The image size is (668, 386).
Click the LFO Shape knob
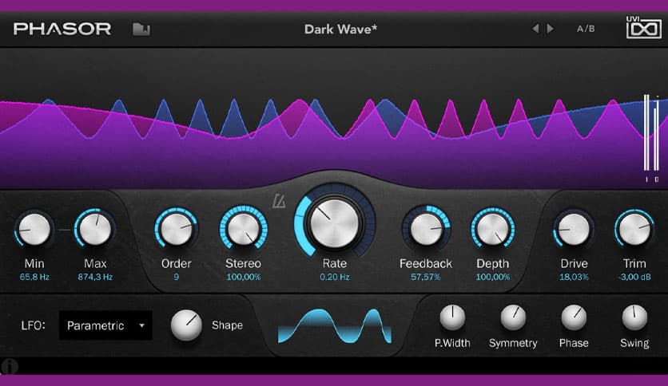pos(186,325)
